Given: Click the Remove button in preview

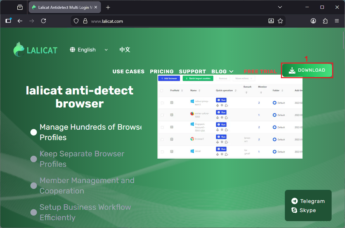Looking at the screenshot, I should click(x=223, y=78).
